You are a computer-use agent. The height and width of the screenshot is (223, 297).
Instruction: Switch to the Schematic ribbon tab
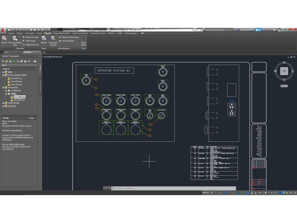(x=30, y=33)
